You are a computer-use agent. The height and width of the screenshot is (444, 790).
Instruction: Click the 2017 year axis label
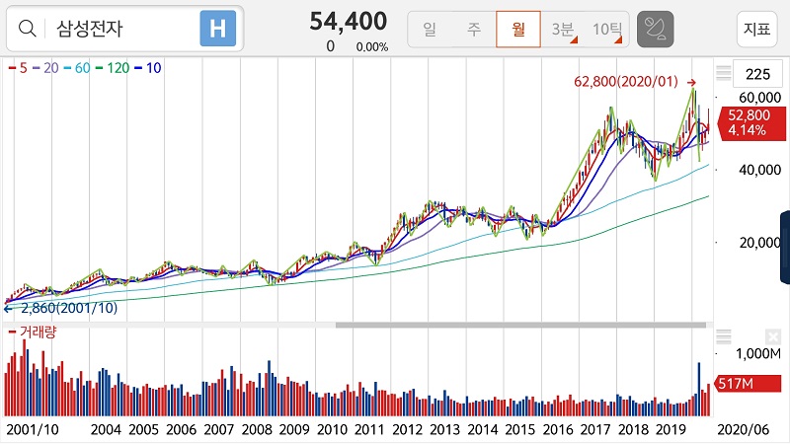(x=595, y=429)
